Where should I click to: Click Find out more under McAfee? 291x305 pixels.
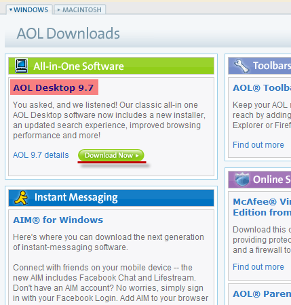[x=258, y=266]
